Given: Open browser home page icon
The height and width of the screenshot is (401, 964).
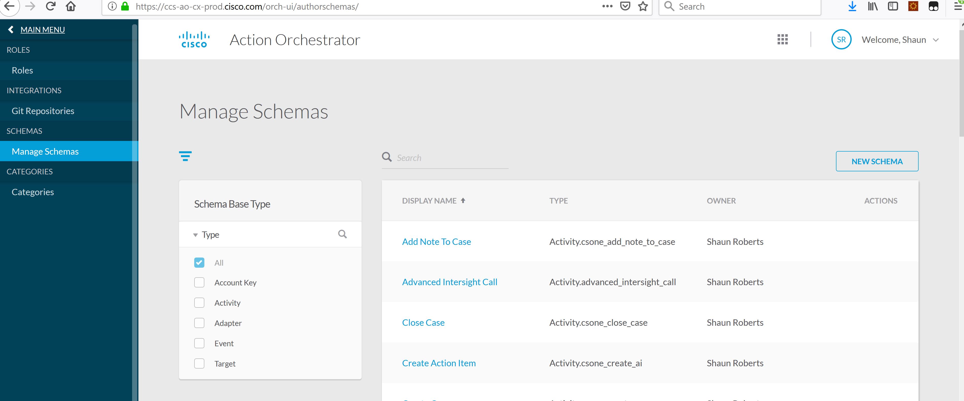Looking at the screenshot, I should (71, 6).
